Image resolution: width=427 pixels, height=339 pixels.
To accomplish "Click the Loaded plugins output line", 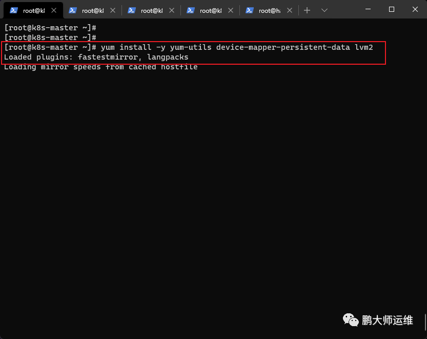I will 96,57.
